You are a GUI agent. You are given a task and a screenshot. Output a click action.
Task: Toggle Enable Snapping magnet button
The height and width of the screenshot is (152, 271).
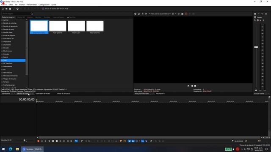coord(129,141)
